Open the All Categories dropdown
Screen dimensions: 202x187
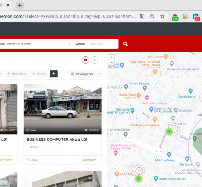point(85,74)
